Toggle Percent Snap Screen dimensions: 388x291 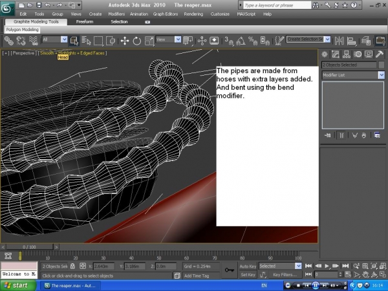pos(253,41)
